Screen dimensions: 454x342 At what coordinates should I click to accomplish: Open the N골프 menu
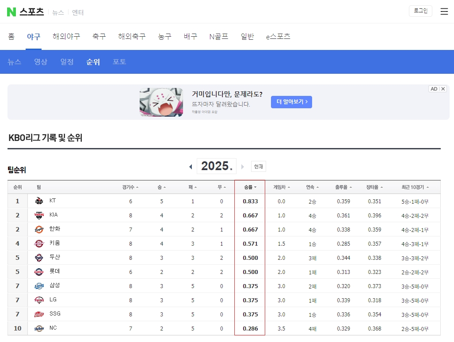[219, 37]
